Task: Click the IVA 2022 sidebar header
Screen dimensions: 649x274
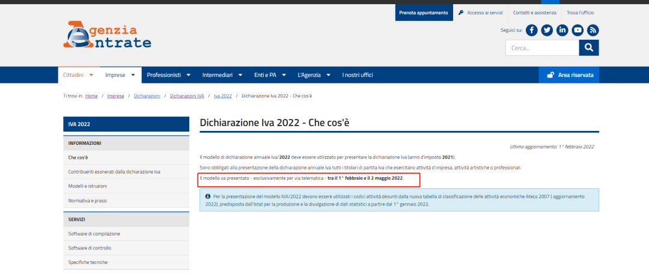Action: pyautogui.click(x=126, y=124)
